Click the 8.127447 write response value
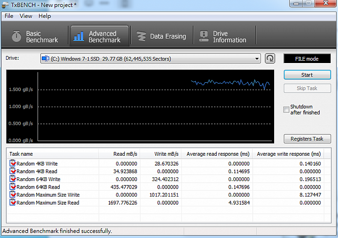The image size is (338, 238). 310,195
